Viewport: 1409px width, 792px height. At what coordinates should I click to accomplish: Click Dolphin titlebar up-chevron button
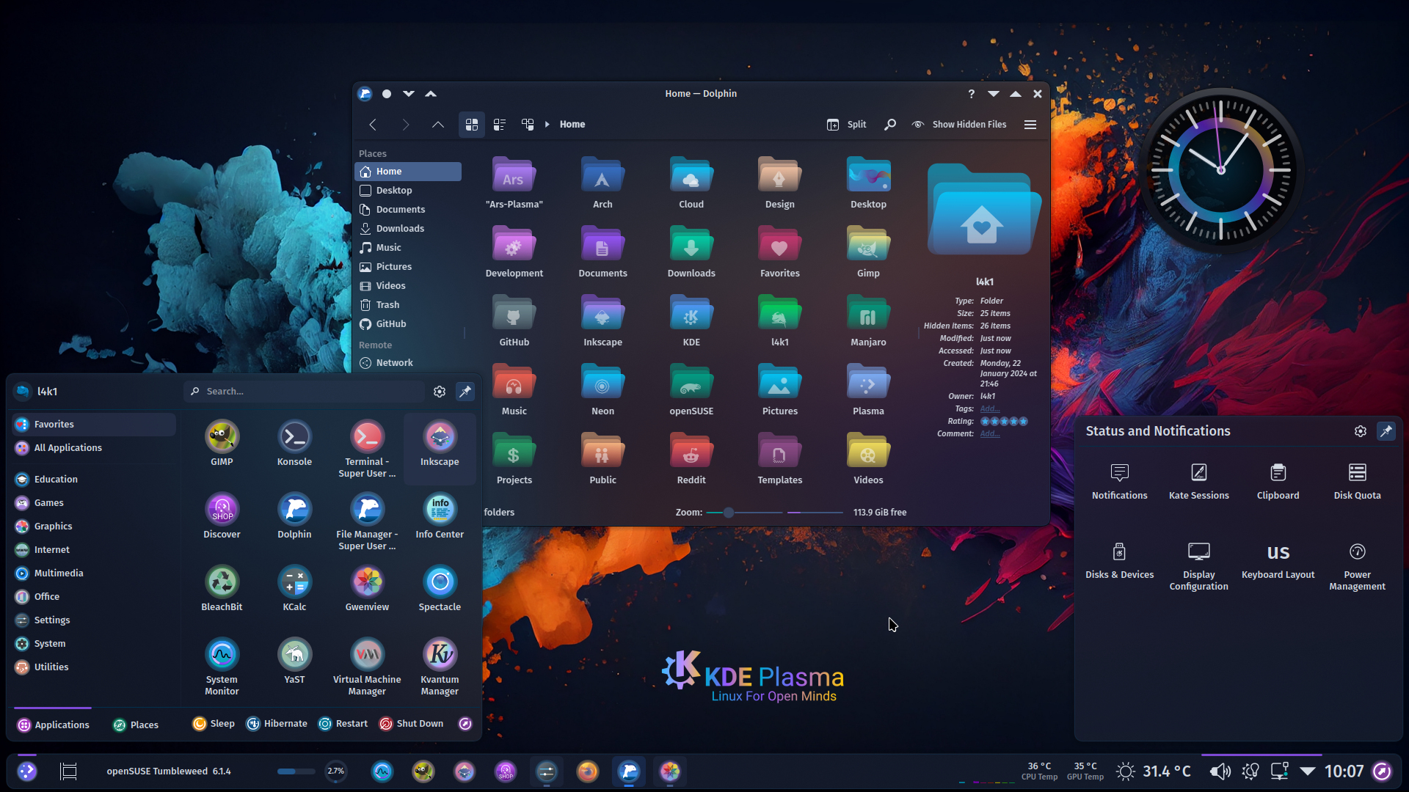tap(431, 94)
